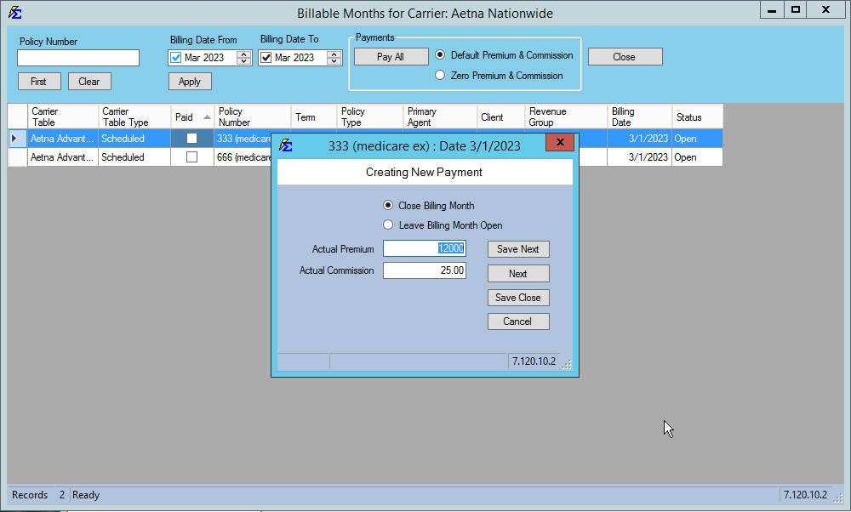Click the app icon in main title bar

tap(14, 13)
